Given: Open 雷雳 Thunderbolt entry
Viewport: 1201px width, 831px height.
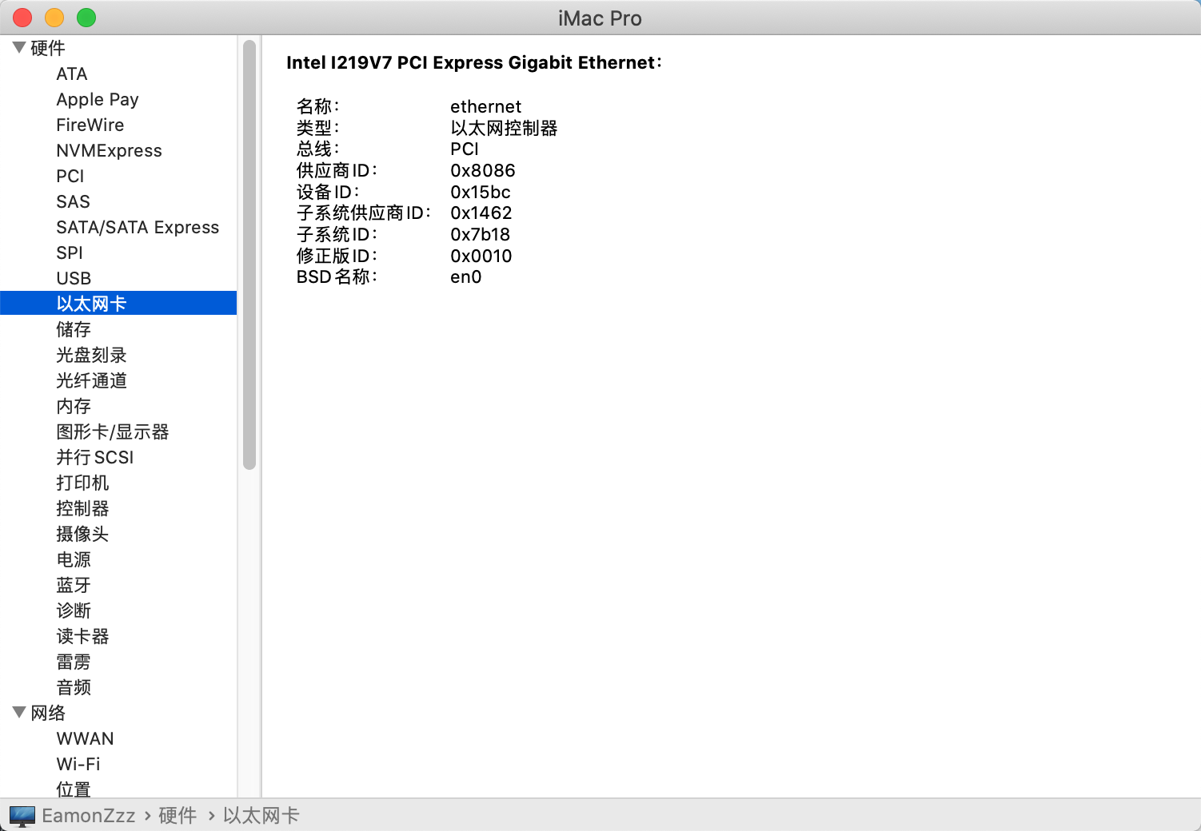Looking at the screenshot, I should coord(74,662).
